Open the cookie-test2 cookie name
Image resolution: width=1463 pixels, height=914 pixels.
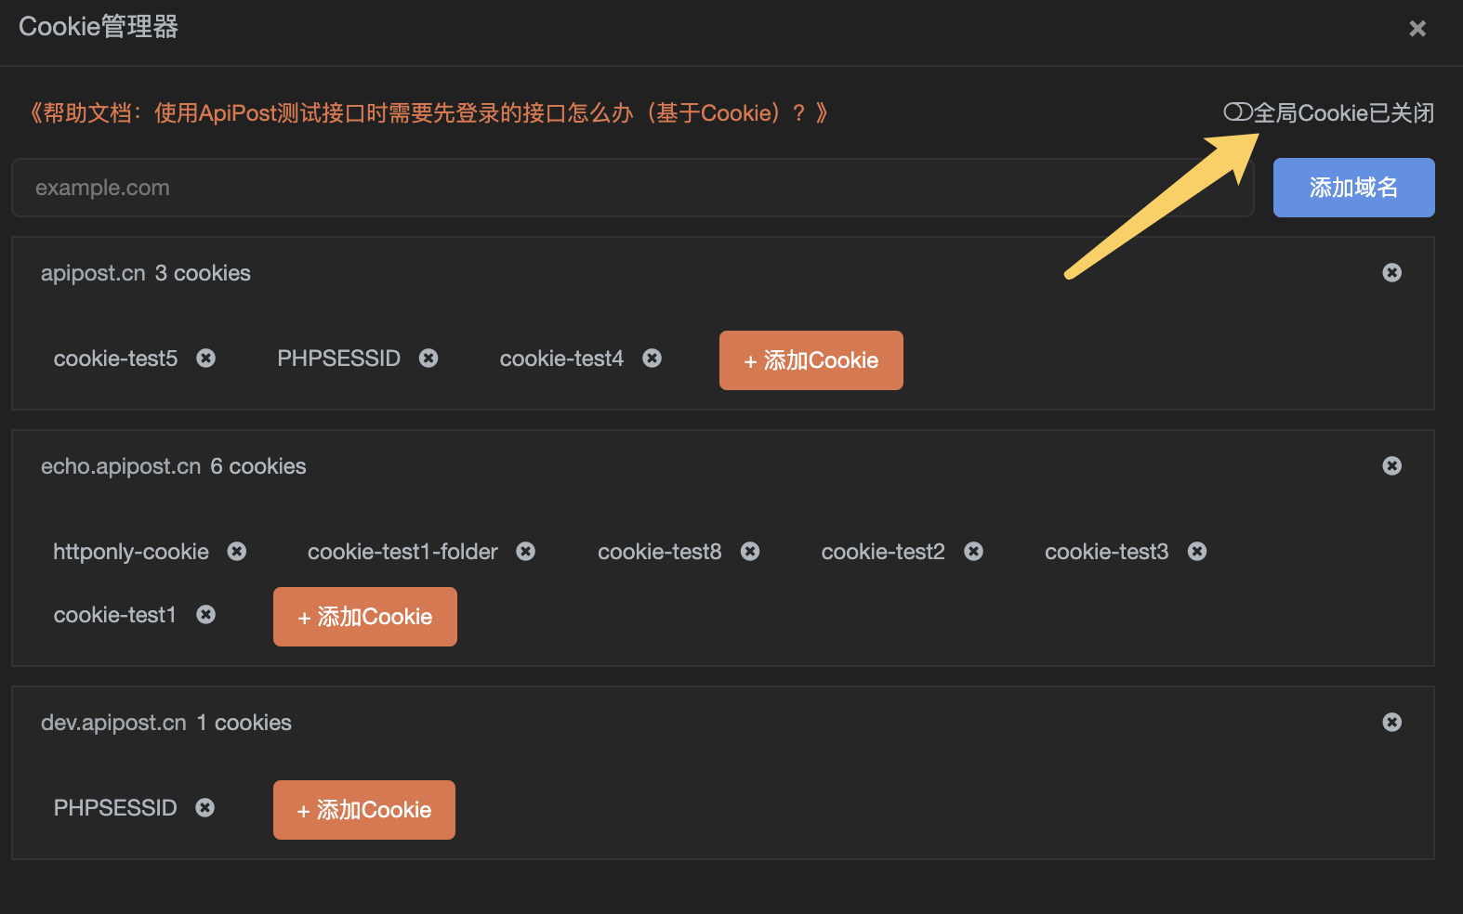coord(883,552)
